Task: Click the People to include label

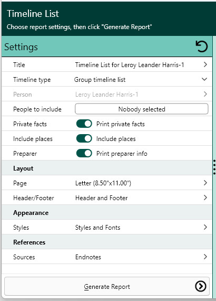Action: tap(37, 109)
